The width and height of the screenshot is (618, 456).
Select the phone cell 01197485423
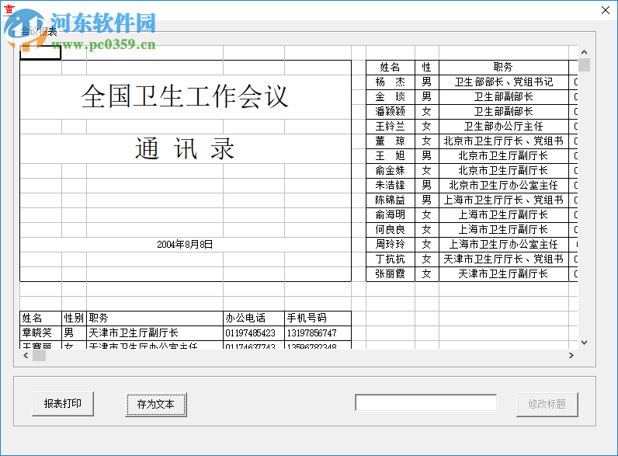(254, 333)
